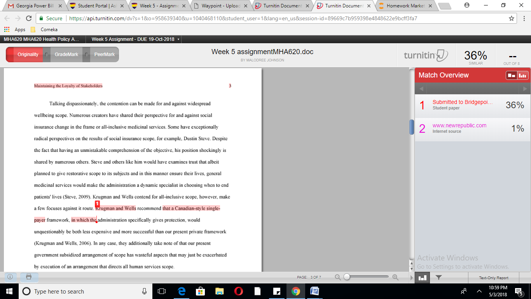This screenshot has width=531, height=299.
Task: Click the zoom in magnifier icon
Action: pos(396,277)
